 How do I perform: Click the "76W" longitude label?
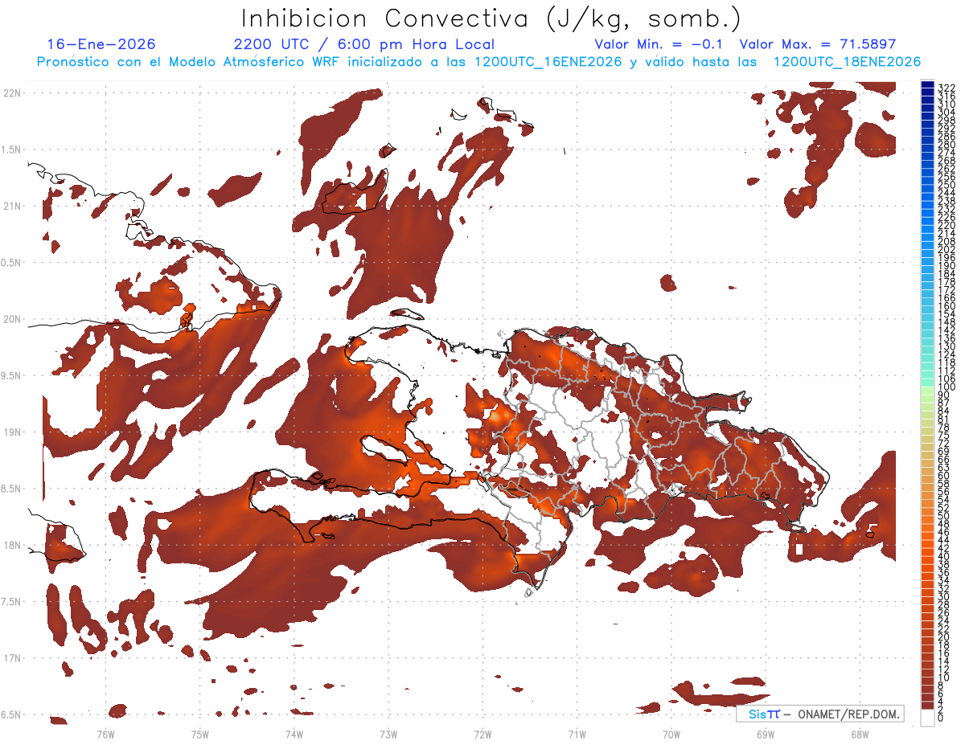[x=105, y=735]
